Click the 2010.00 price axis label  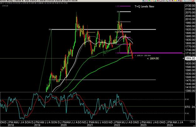[190, 19]
